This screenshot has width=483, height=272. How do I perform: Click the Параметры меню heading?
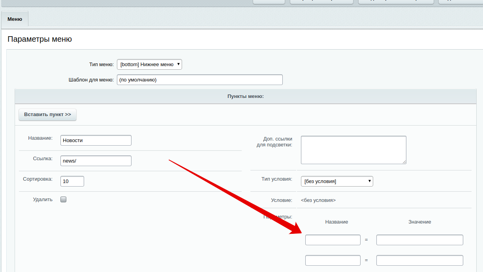39,39
